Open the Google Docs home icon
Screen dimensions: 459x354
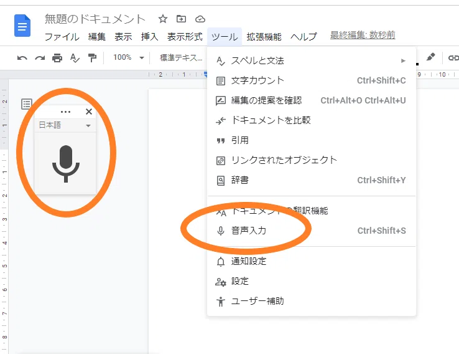click(x=22, y=26)
